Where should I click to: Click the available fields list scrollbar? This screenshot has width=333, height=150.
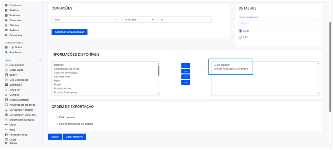pyautogui.click(x=158, y=71)
